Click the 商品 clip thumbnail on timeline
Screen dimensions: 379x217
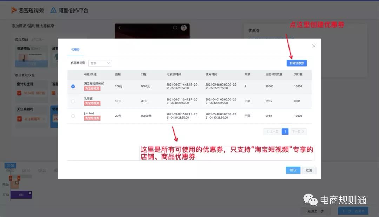tap(14, 184)
